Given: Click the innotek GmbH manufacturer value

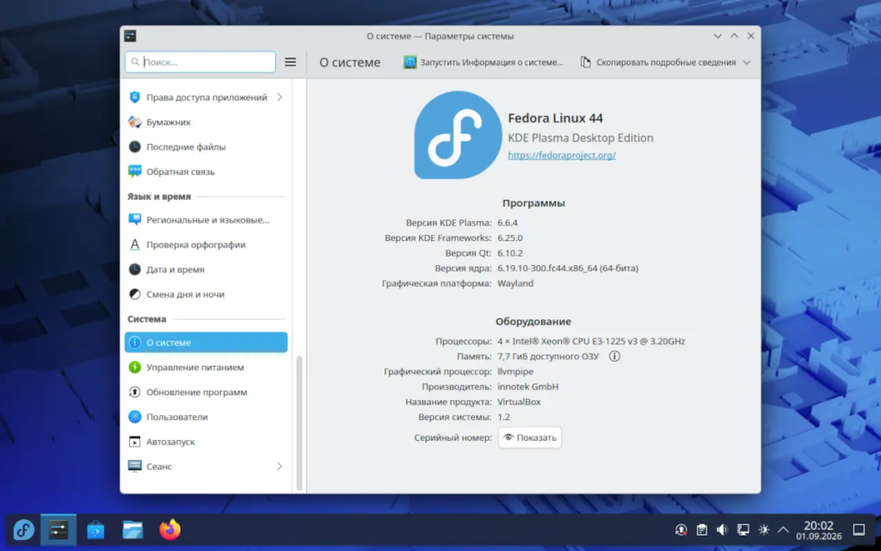Looking at the screenshot, I should [527, 387].
